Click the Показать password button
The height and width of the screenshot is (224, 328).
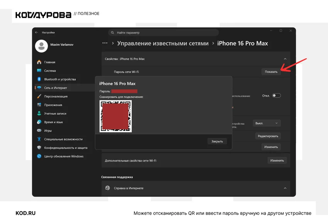pos(271,72)
